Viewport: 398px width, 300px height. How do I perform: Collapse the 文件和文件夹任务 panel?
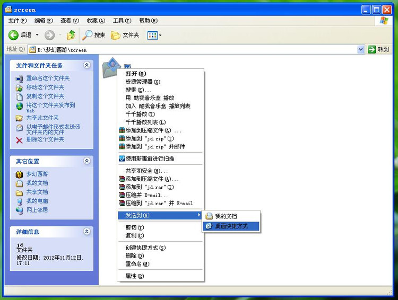(x=87, y=65)
